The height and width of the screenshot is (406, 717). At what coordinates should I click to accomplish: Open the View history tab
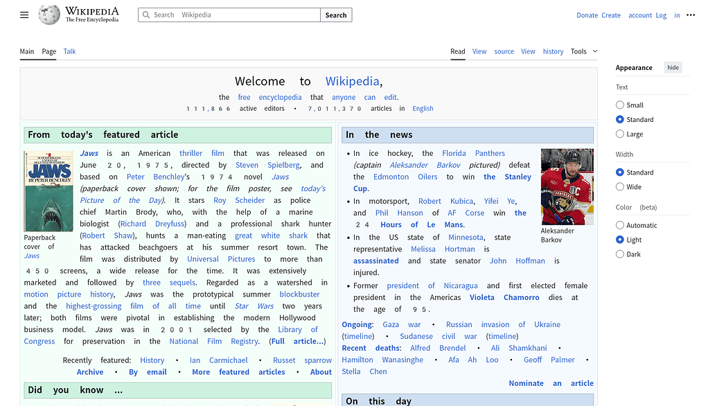[x=542, y=51]
